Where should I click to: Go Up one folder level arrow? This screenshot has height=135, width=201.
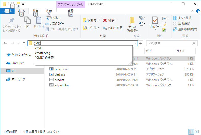[24, 43]
